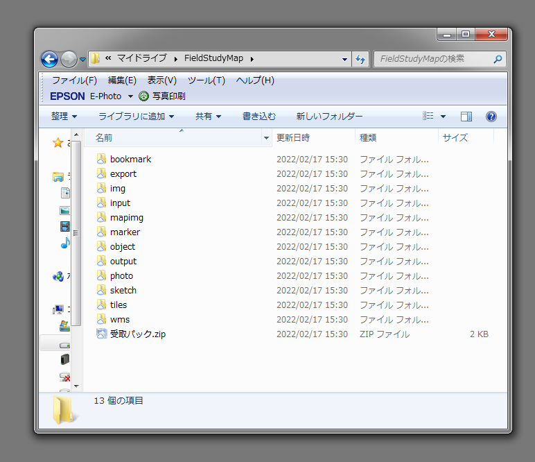
Task: Click the Forward navigation arrow
Action: [x=69, y=59]
